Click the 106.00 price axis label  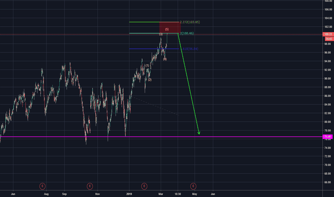[x=328, y=10]
